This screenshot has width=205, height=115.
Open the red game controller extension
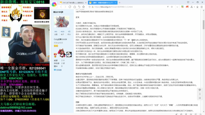pyautogui.click(x=187, y=7)
